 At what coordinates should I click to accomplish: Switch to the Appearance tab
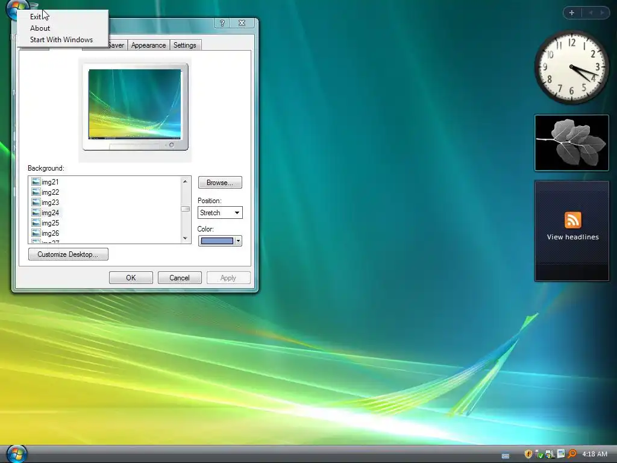(148, 45)
